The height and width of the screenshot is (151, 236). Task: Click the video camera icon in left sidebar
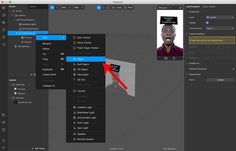pyautogui.click(x=4, y=15)
